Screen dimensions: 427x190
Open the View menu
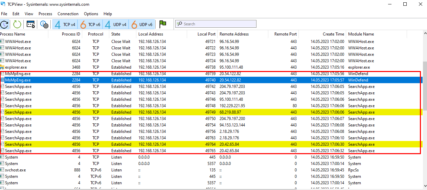tap(29, 14)
